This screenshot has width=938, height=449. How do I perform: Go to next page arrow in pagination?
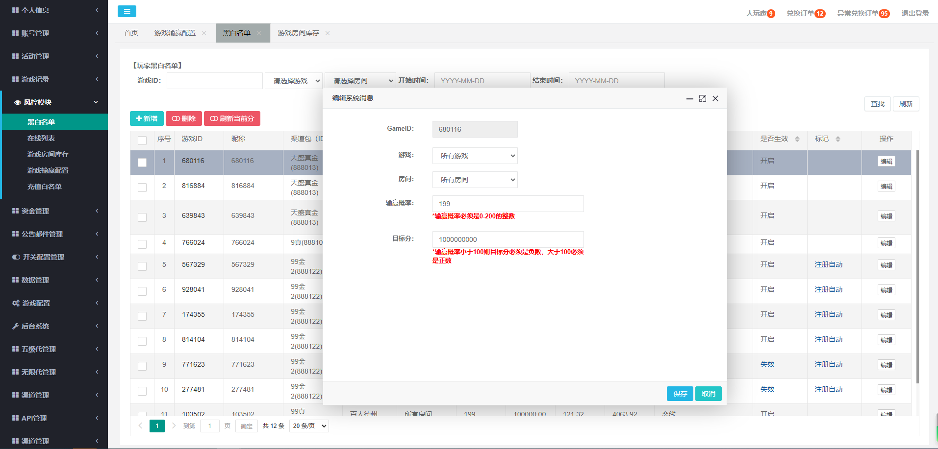(x=174, y=425)
